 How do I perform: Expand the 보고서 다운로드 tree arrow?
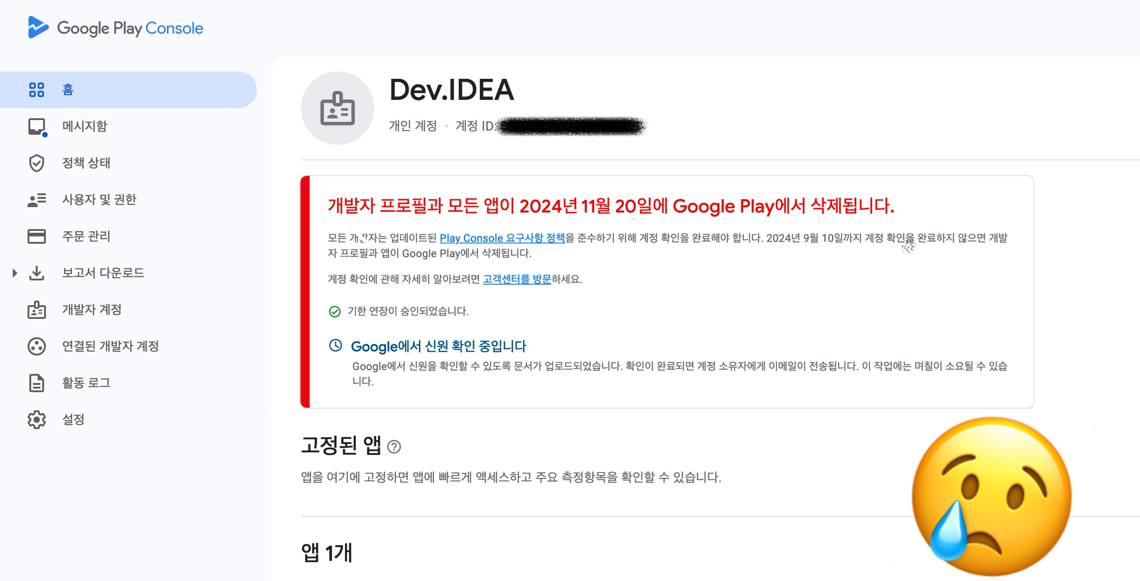pyautogui.click(x=15, y=273)
